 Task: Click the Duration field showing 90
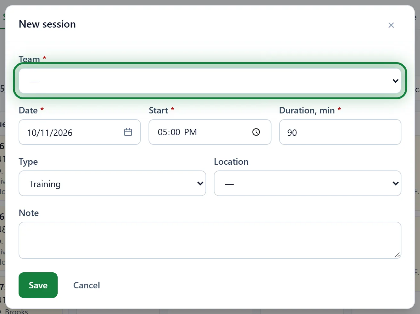tap(340, 132)
